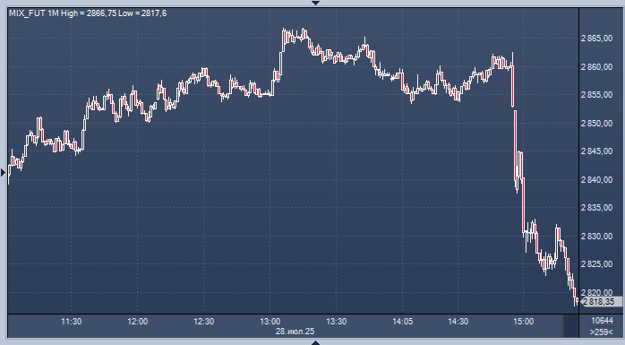Click the >259< visible bars indicator
The image size is (625, 345).
pyautogui.click(x=602, y=332)
